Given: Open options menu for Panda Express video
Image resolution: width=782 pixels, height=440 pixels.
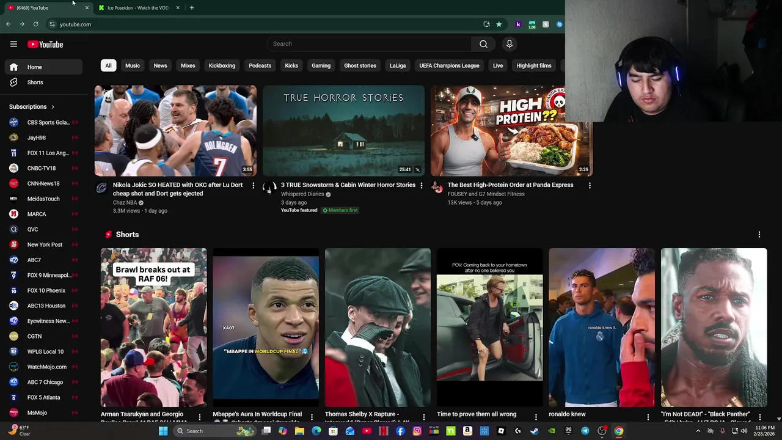Looking at the screenshot, I should [590, 185].
